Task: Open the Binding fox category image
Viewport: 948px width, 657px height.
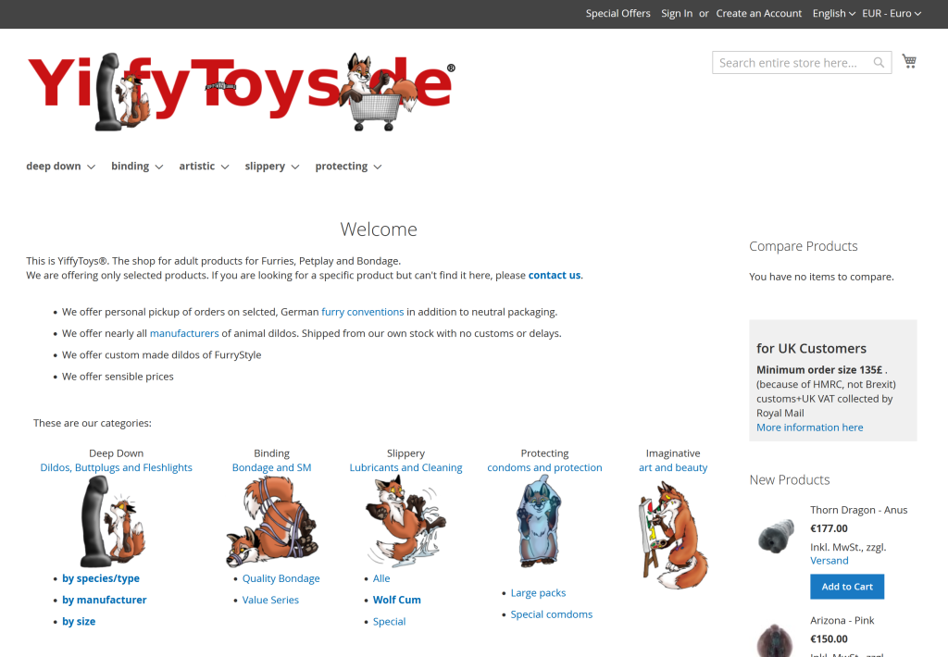Action: click(x=272, y=522)
